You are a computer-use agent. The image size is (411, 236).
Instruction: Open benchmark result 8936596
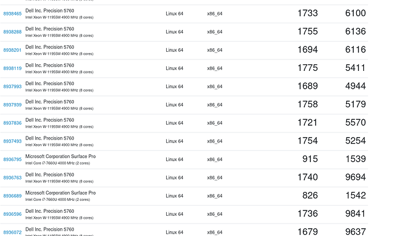(13, 214)
